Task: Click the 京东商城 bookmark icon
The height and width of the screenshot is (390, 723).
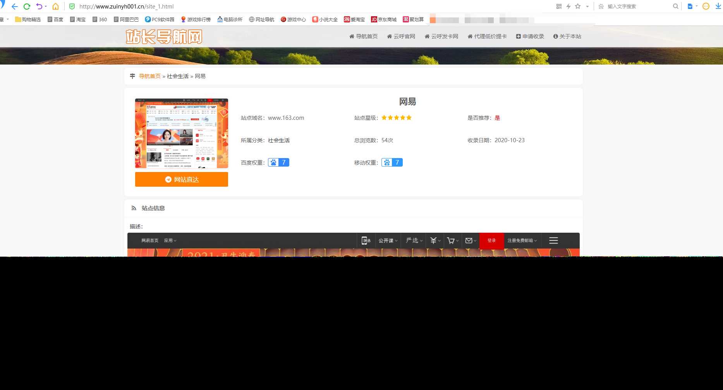Action: coord(374,19)
